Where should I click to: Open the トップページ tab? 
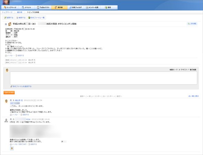point(10,8)
